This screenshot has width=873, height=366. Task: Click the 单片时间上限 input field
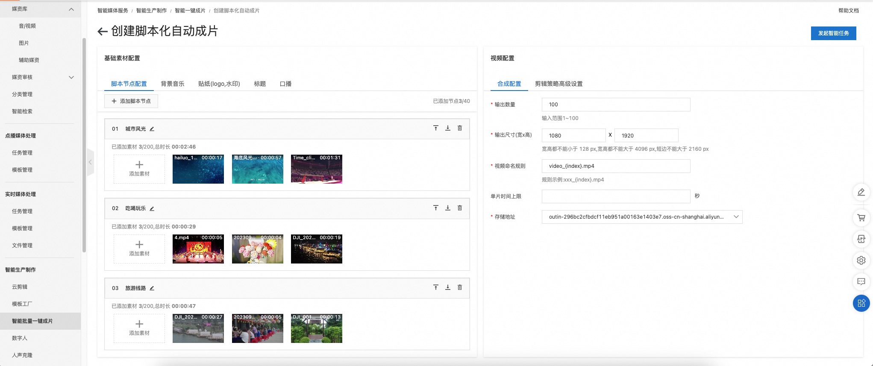615,196
